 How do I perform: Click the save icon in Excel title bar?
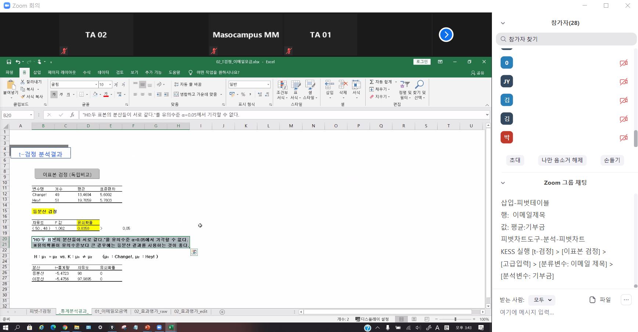[x=9, y=62]
